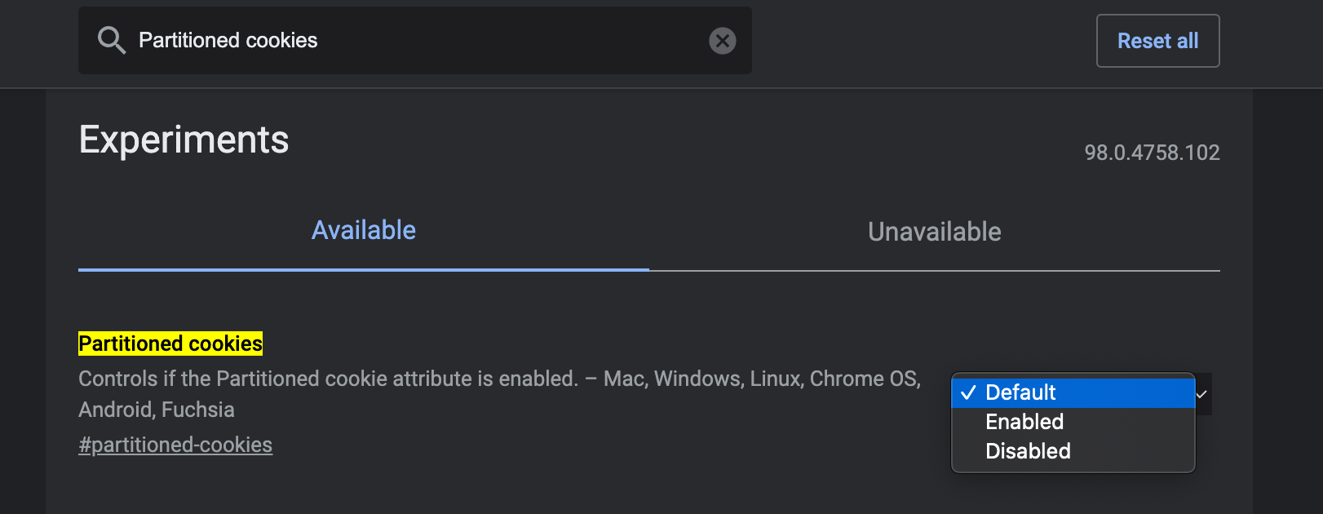Set Partitioned cookies to Disabled
The image size is (1323, 514).
[x=1028, y=451]
